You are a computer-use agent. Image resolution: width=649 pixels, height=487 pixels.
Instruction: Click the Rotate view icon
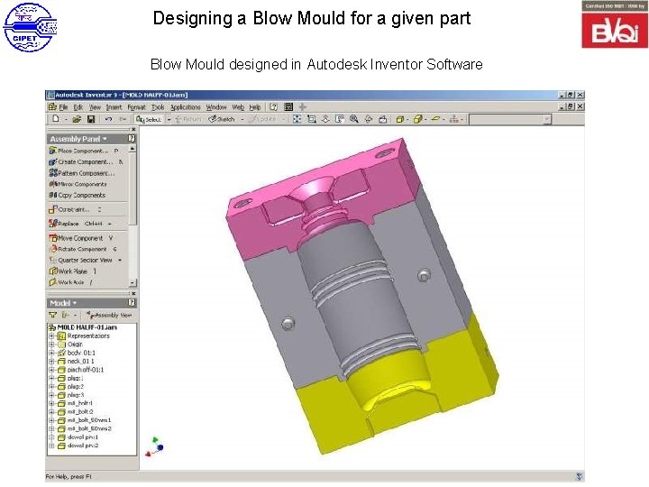(x=369, y=119)
